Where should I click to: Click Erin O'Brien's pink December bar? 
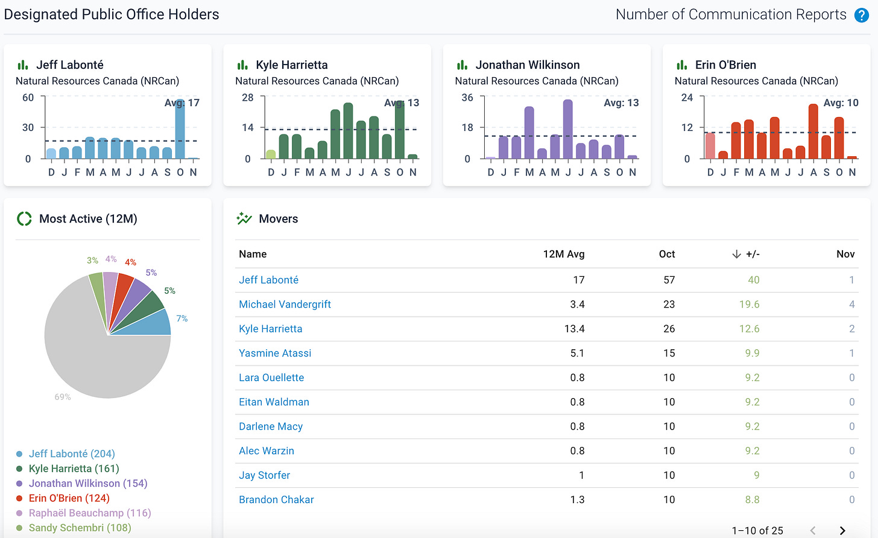[710, 146]
